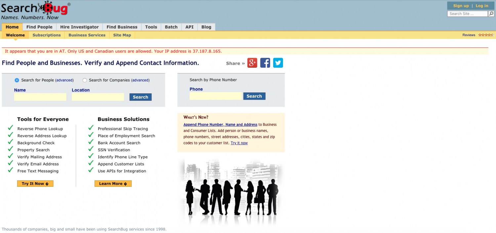The height and width of the screenshot is (233, 496).
Task: Share page via Facebook icon
Action: pyautogui.click(x=265, y=63)
